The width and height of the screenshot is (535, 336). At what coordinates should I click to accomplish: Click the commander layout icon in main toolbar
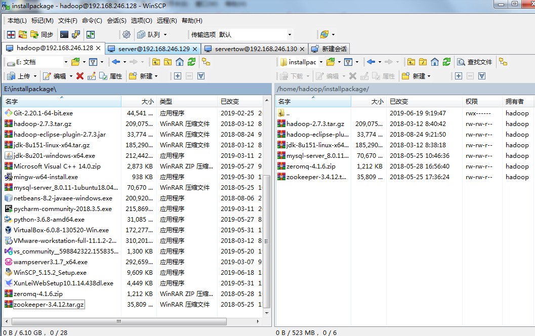click(11, 34)
